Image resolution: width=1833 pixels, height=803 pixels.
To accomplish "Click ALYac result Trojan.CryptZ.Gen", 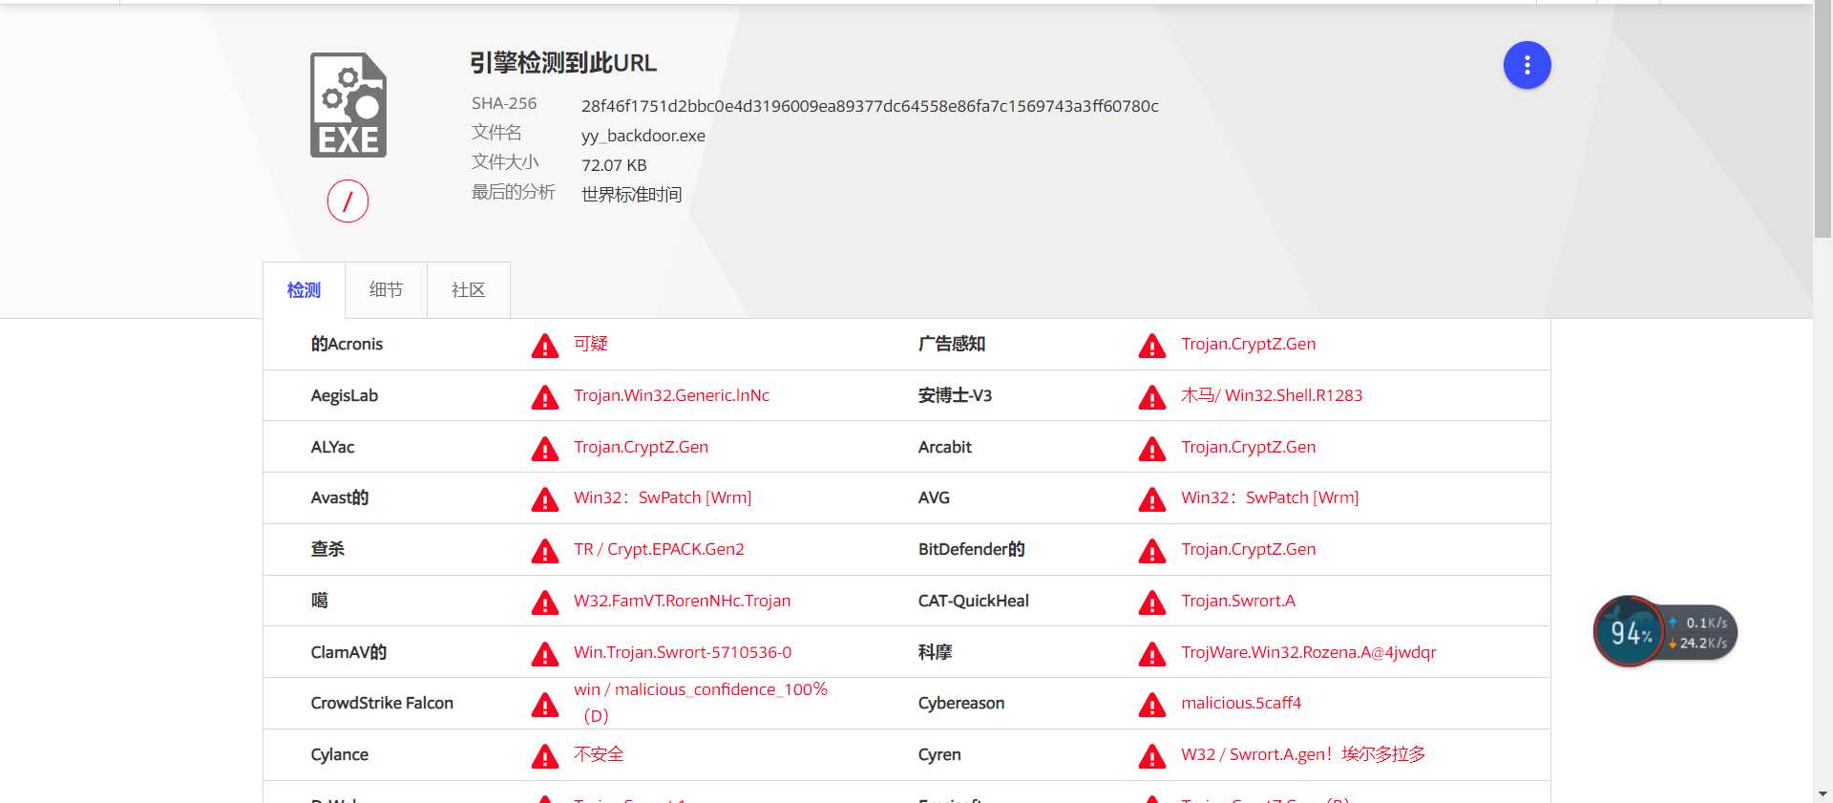I will click(641, 447).
